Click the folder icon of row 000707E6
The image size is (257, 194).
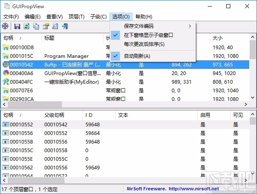pyautogui.click(x=6, y=90)
